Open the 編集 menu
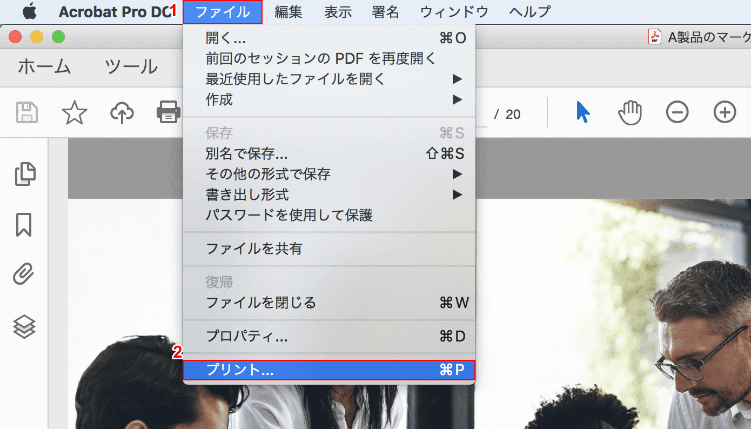The width and height of the screenshot is (751, 429). point(289,12)
